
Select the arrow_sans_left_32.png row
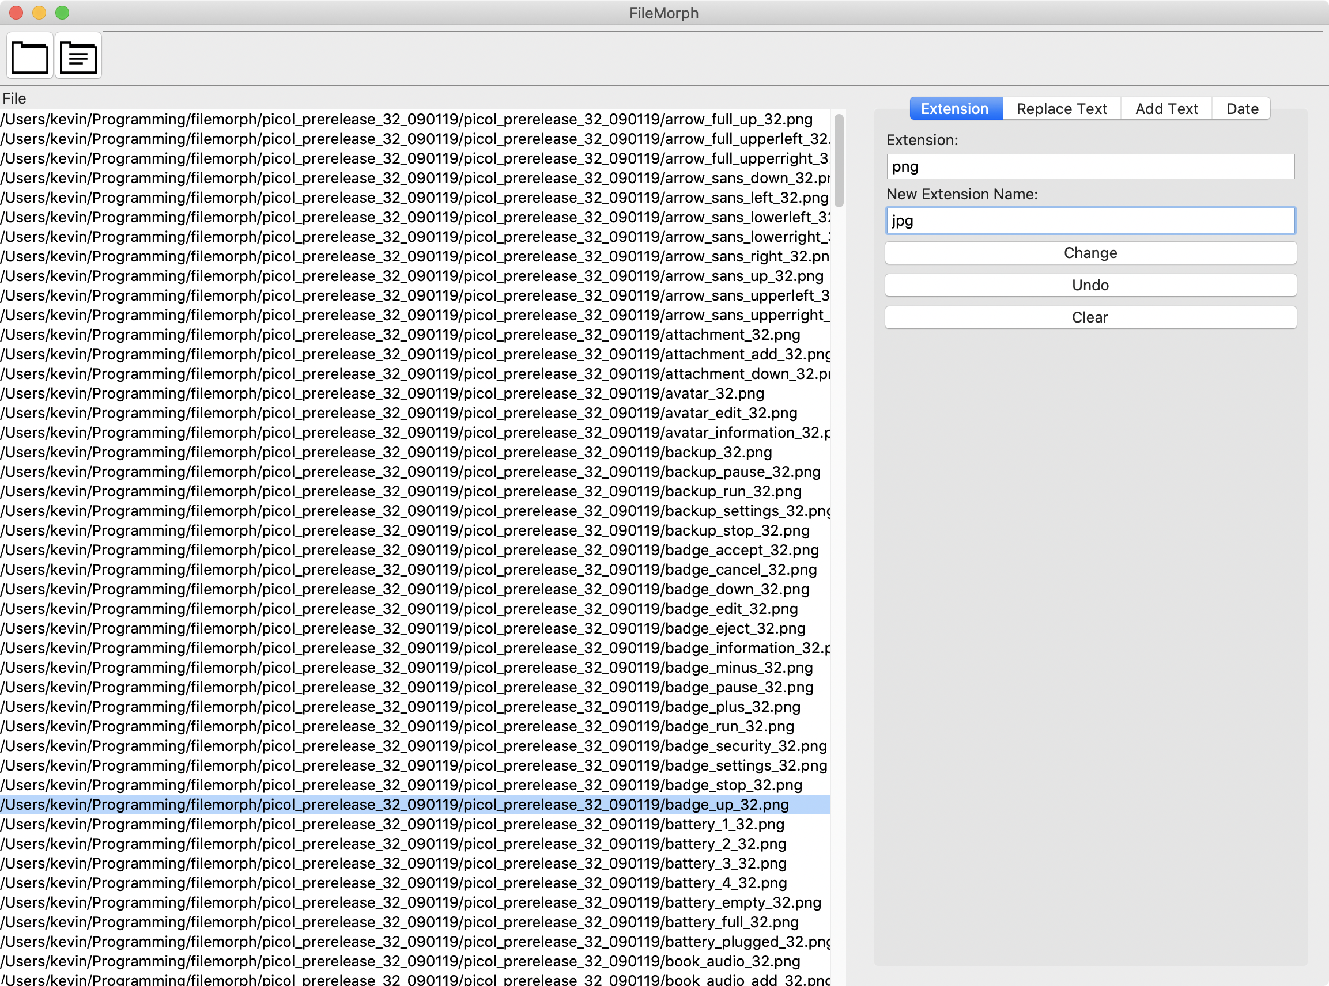(x=414, y=198)
